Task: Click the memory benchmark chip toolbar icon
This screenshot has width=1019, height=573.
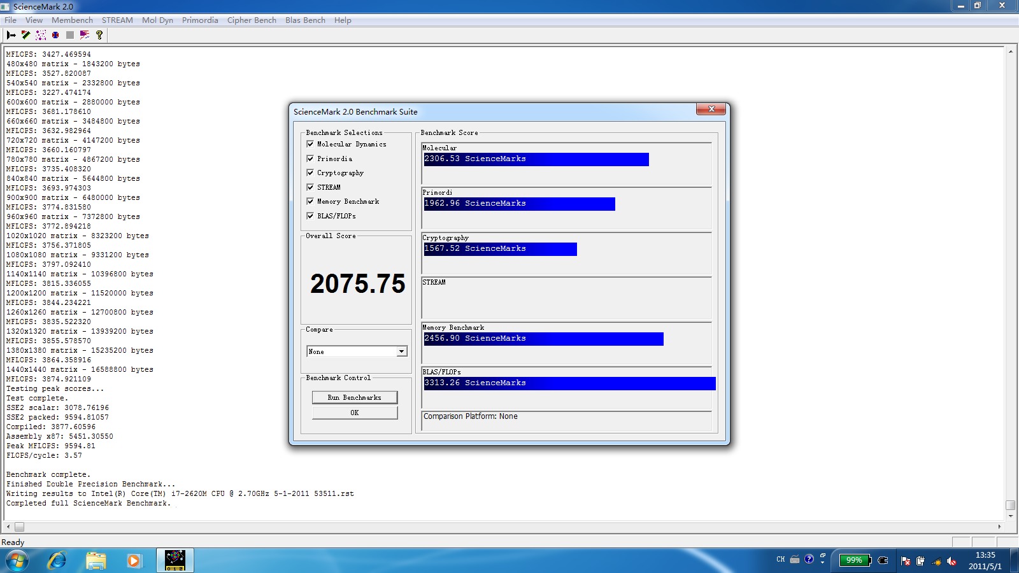Action: click(x=25, y=35)
